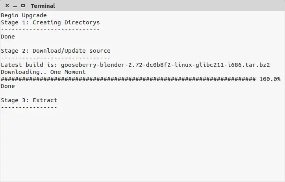285x182 pixels.
Task: Click the first 'Done' line
Action: coord(8,37)
